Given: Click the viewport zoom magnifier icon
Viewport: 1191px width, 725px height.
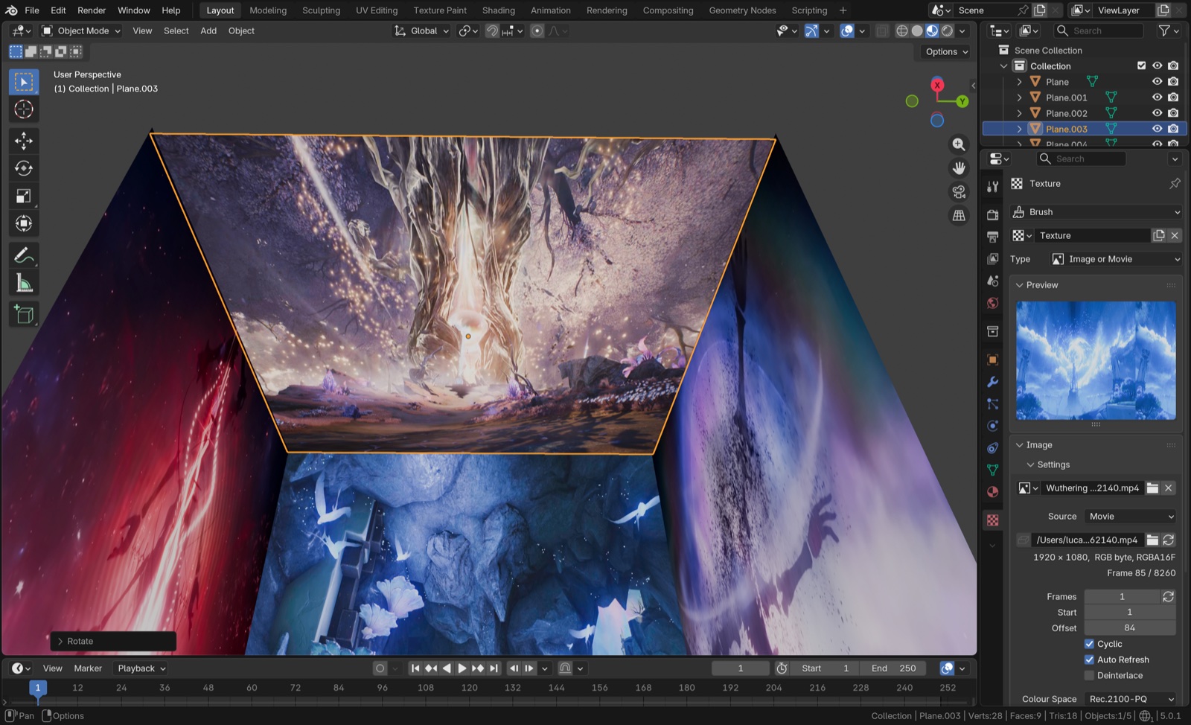Looking at the screenshot, I should click(959, 144).
